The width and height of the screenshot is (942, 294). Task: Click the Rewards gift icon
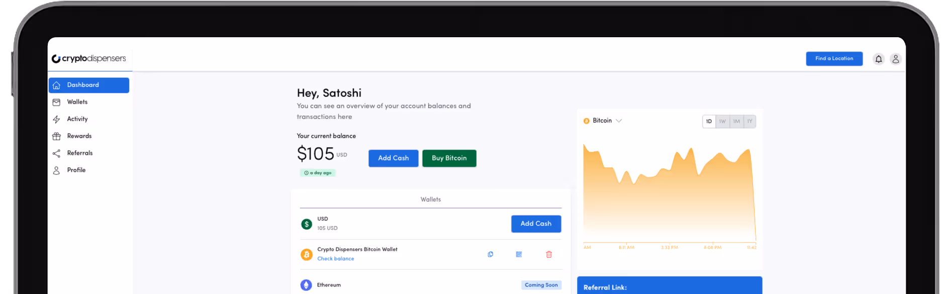point(56,136)
